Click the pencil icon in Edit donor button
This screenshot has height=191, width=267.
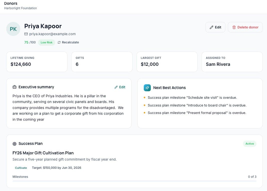[211, 27]
